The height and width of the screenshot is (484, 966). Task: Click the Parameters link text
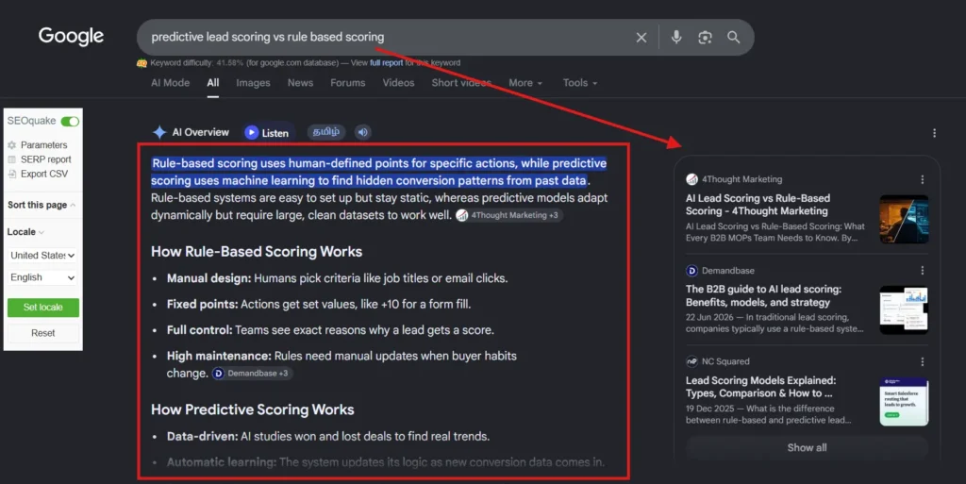(43, 145)
